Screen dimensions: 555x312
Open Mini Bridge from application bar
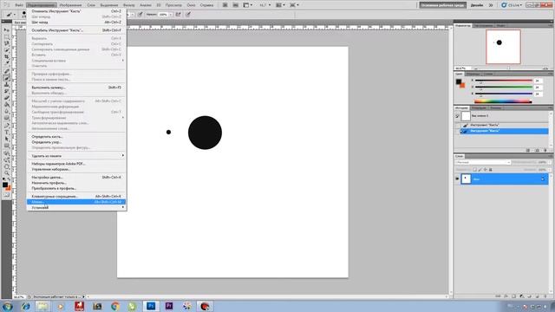[235, 5]
